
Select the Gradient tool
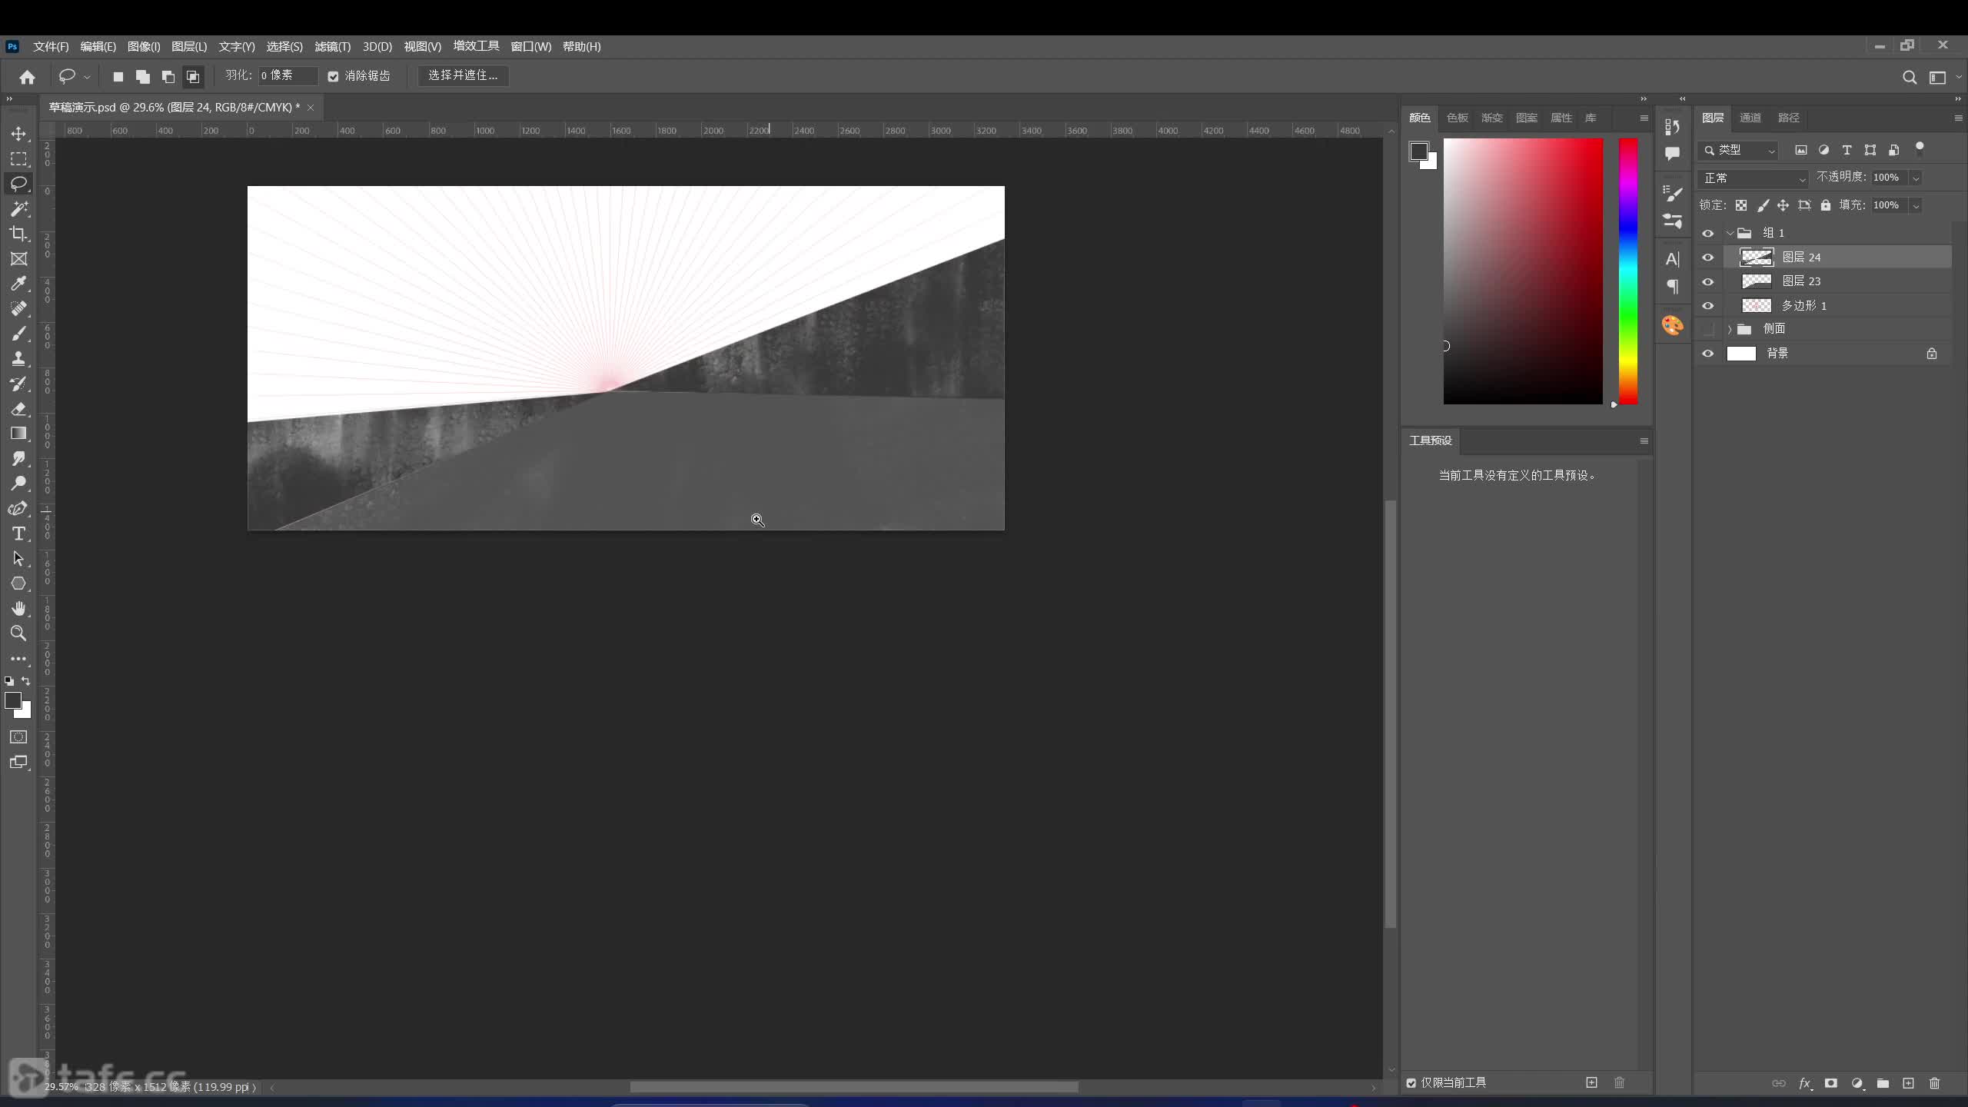pos(18,434)
